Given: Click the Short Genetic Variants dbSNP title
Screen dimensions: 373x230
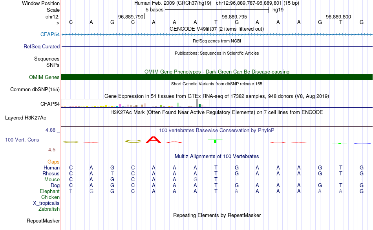Looking at the screenshot, I should (217, 84).
